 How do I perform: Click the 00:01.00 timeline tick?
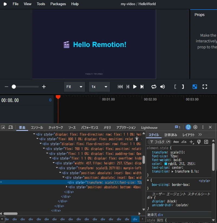pyautogui.click(x=108, y=99)
